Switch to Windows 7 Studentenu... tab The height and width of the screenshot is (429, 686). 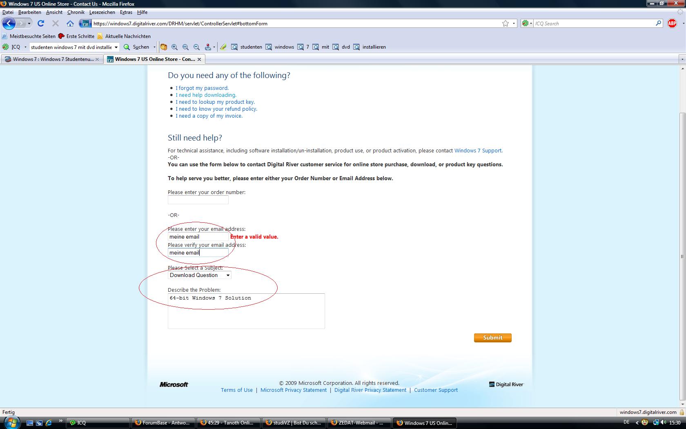click(x=52, y=59)
